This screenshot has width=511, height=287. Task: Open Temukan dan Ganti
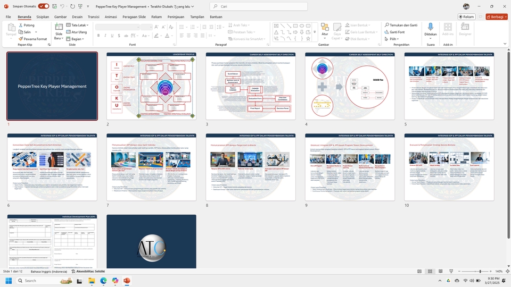tap(401, 25)
